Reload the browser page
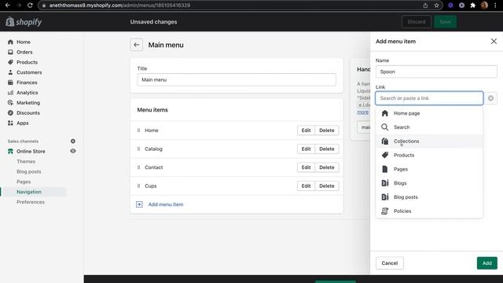This screenshot has width=503, height=283. [x=30, y=6]
